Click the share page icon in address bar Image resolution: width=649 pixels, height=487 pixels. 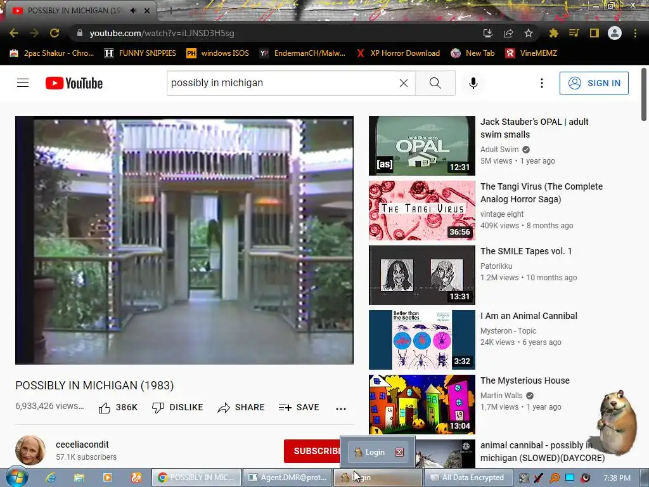click(x=508, y=33)
